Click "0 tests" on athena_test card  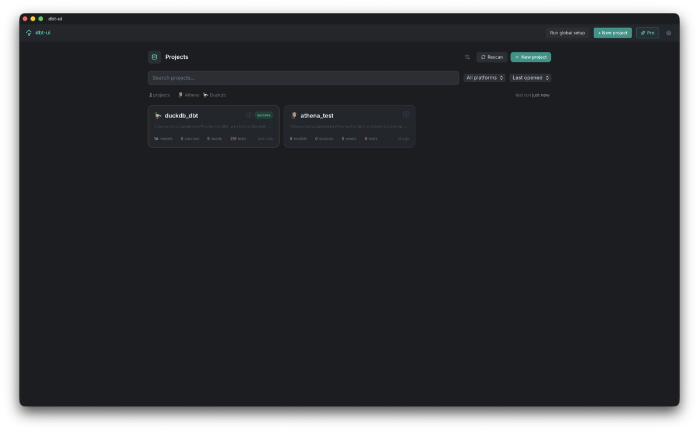[x=371, y=139]
